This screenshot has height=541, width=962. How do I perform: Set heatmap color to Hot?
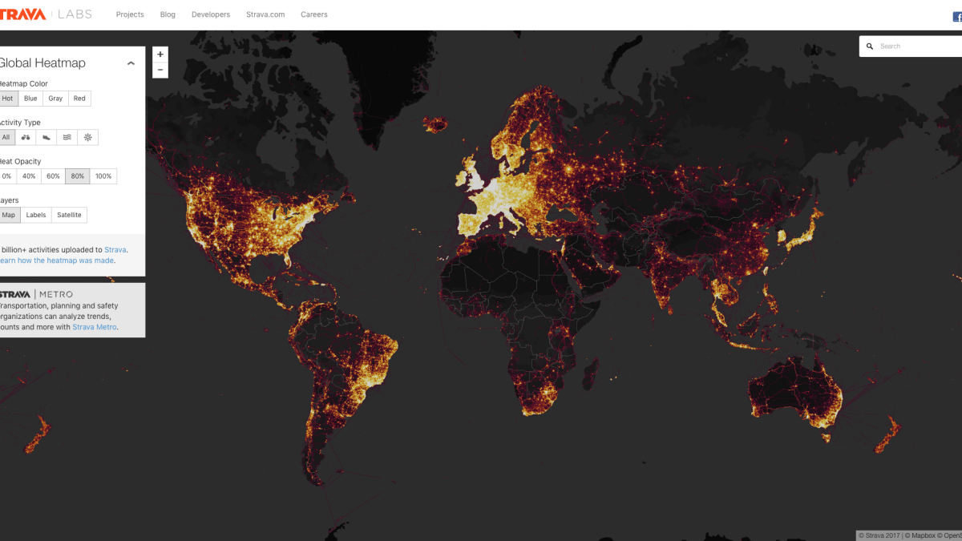[x=7, y=99]
